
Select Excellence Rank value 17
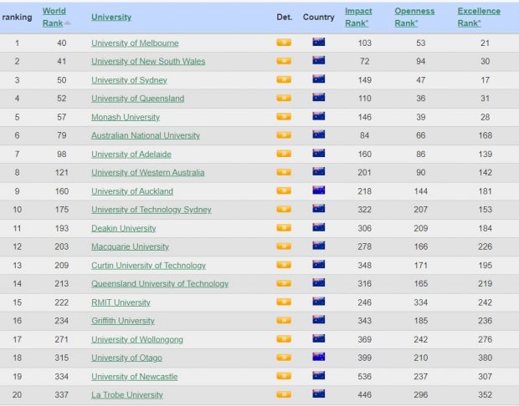485,80
